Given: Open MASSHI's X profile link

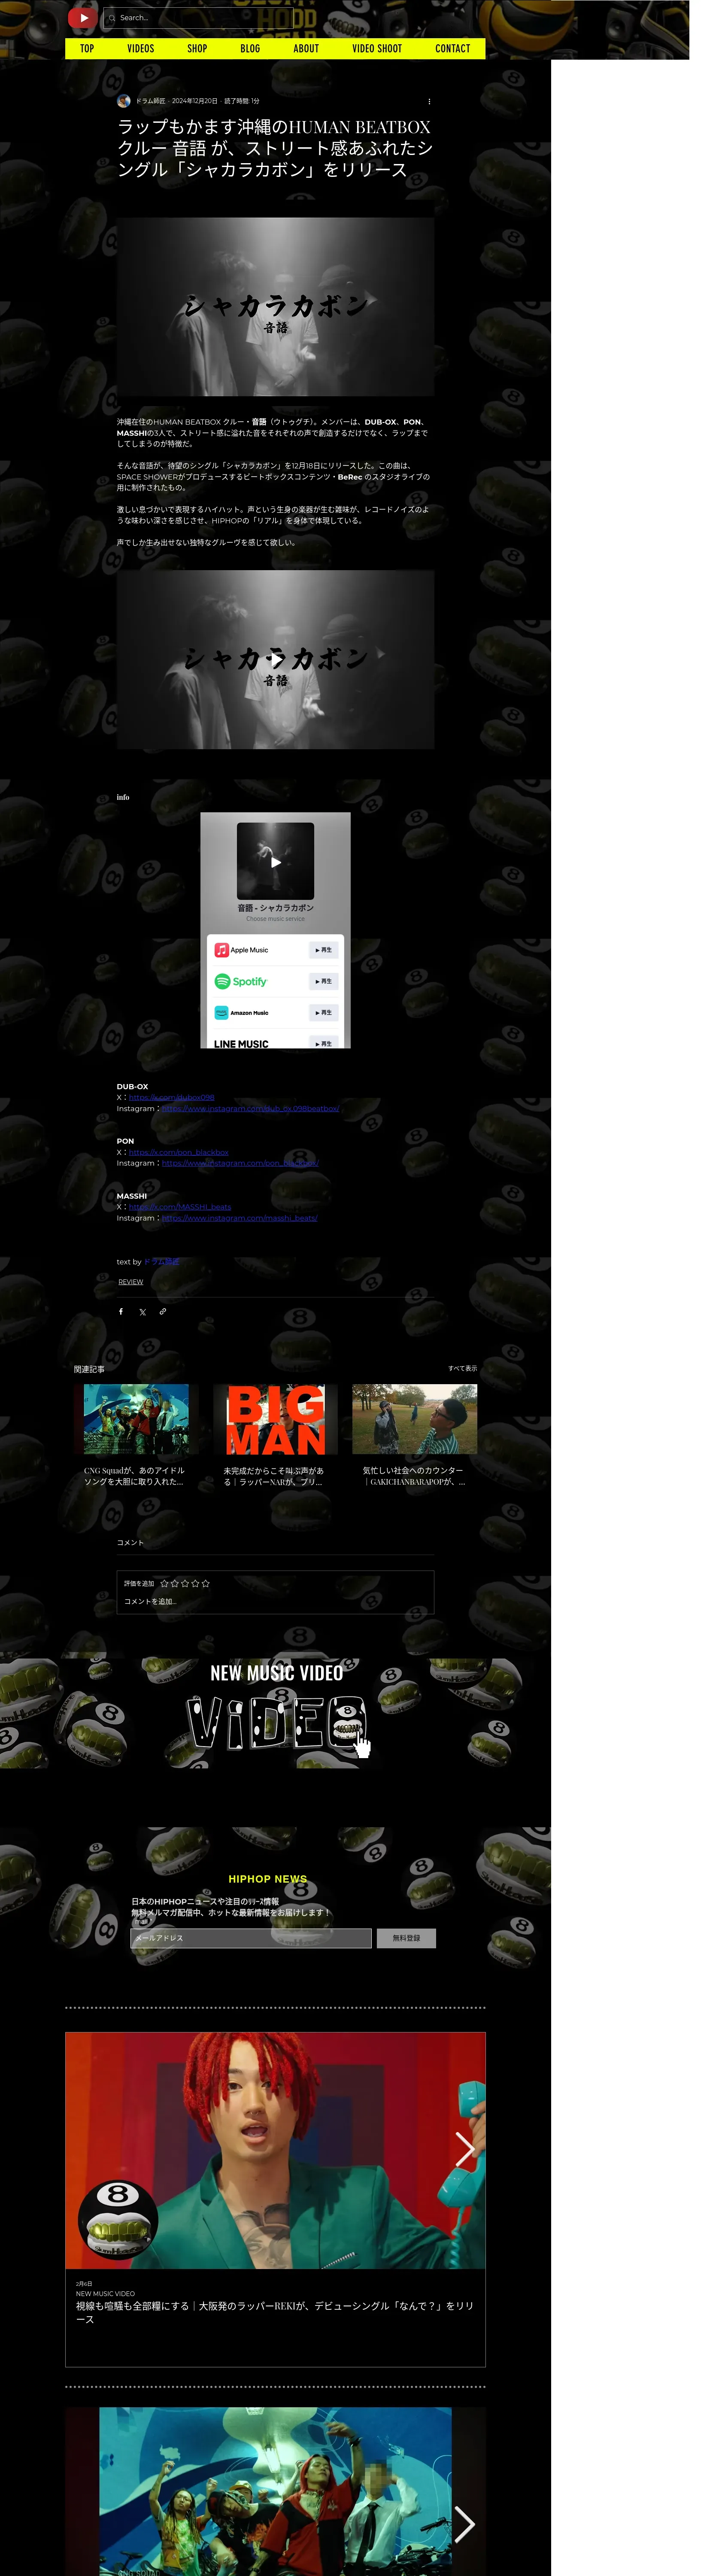Looking at the screenshot, I should point(180,1207).
